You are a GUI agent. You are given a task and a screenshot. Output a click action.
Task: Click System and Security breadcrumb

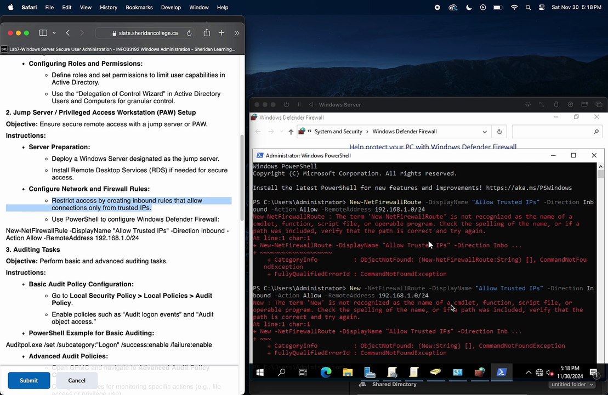[x=338, y=132]
